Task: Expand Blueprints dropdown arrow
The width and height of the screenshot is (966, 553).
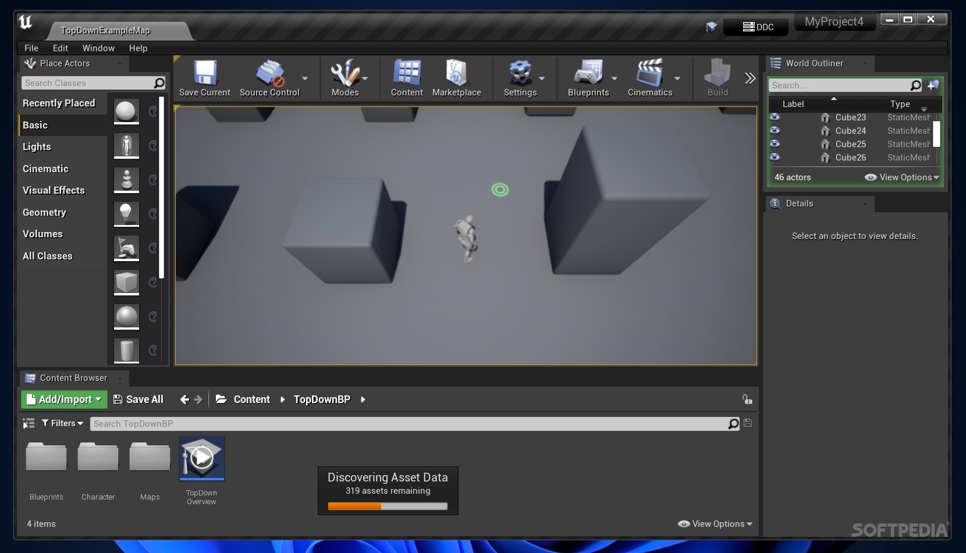Action: (615, 79)
